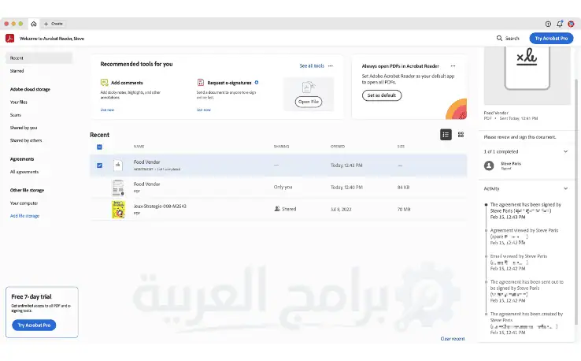Click Set as default button
This screenshot has height=361, width=581.
[x=382, y=95]
